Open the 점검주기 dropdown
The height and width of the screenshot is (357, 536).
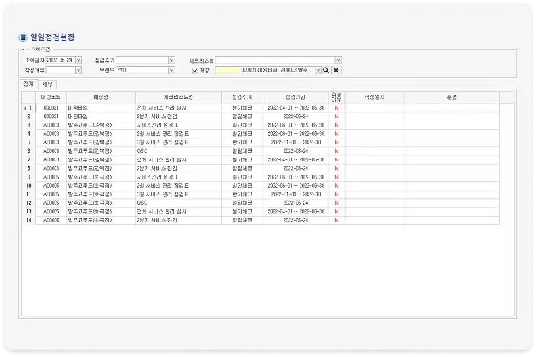[x=171, y=60]
